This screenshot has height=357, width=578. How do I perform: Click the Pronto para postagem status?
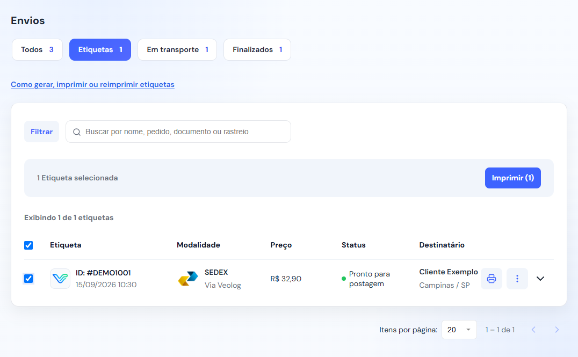(x=370, y=279)
